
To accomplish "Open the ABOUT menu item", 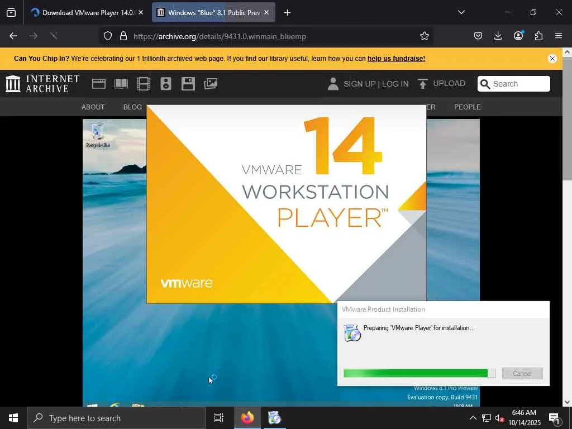I will pyautogui.click(x=93, y=107).
